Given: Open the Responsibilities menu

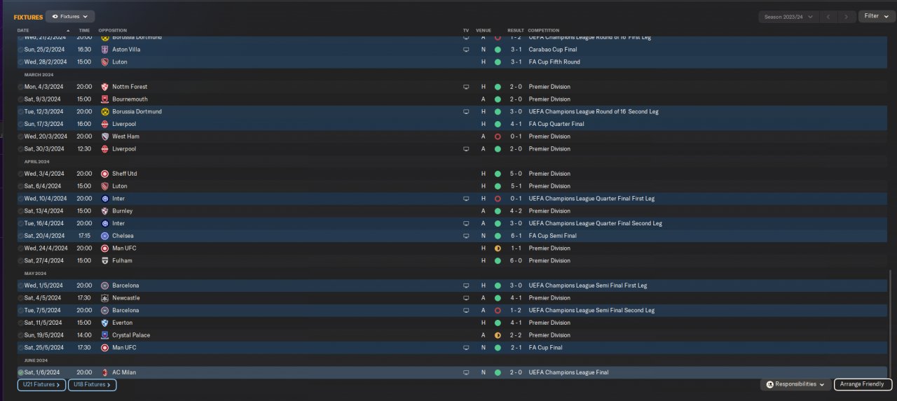Looking at the screenshot, I should [x=795, y=384].
